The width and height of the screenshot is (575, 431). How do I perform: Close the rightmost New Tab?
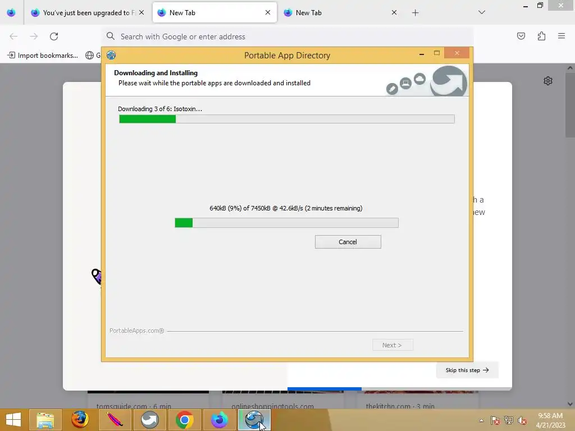click(394, 13)
